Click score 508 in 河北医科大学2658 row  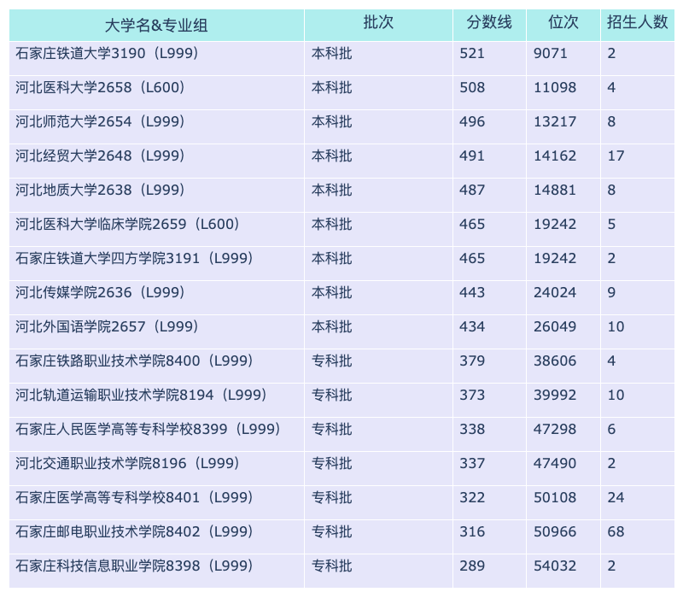[472, 88]
